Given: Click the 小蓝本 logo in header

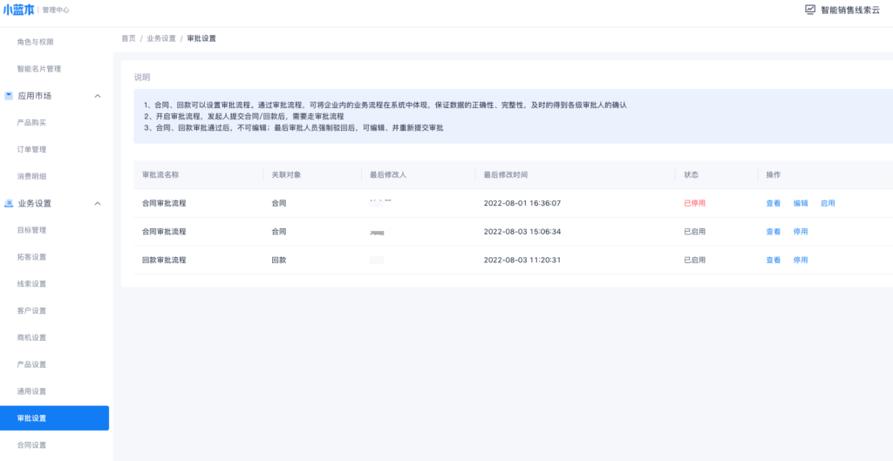Looking at the screenshot, I should 20,10.
